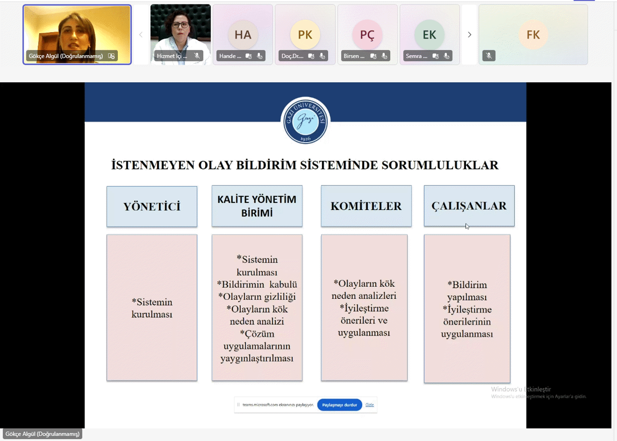Select the EK participant avatar
The image size is (617, 441).
tap(429, 35)
